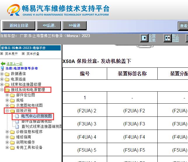Open 直列式线束连接器端视图 page
Viewport: 188px width, 162px height.
point(41,126)
